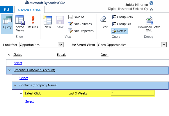Open the Query view in the ribbon

pos(7,24)
